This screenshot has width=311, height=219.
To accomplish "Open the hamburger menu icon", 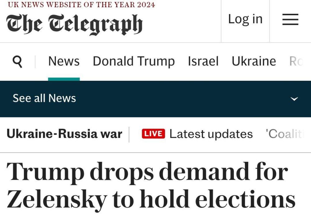I will (290, 20).
